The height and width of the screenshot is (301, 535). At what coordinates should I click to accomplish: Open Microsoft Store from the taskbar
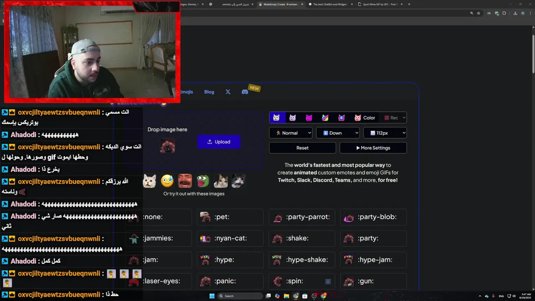pyautogui.click(x=305, y=296)
